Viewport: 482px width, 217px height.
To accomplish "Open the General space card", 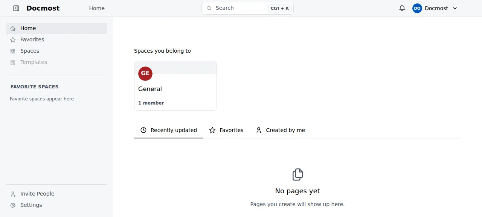I will pos(175,86).
